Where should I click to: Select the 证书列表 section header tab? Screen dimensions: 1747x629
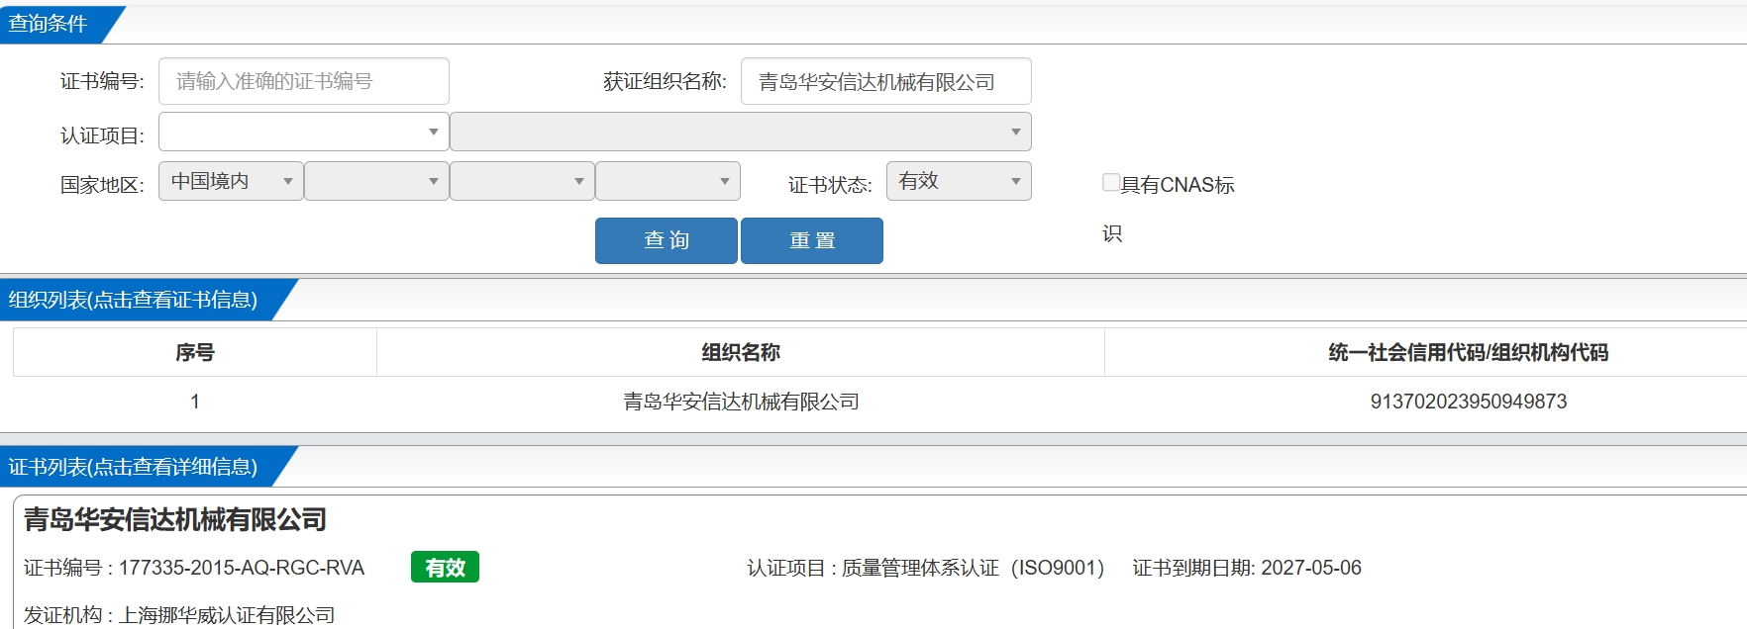[139, 467]
